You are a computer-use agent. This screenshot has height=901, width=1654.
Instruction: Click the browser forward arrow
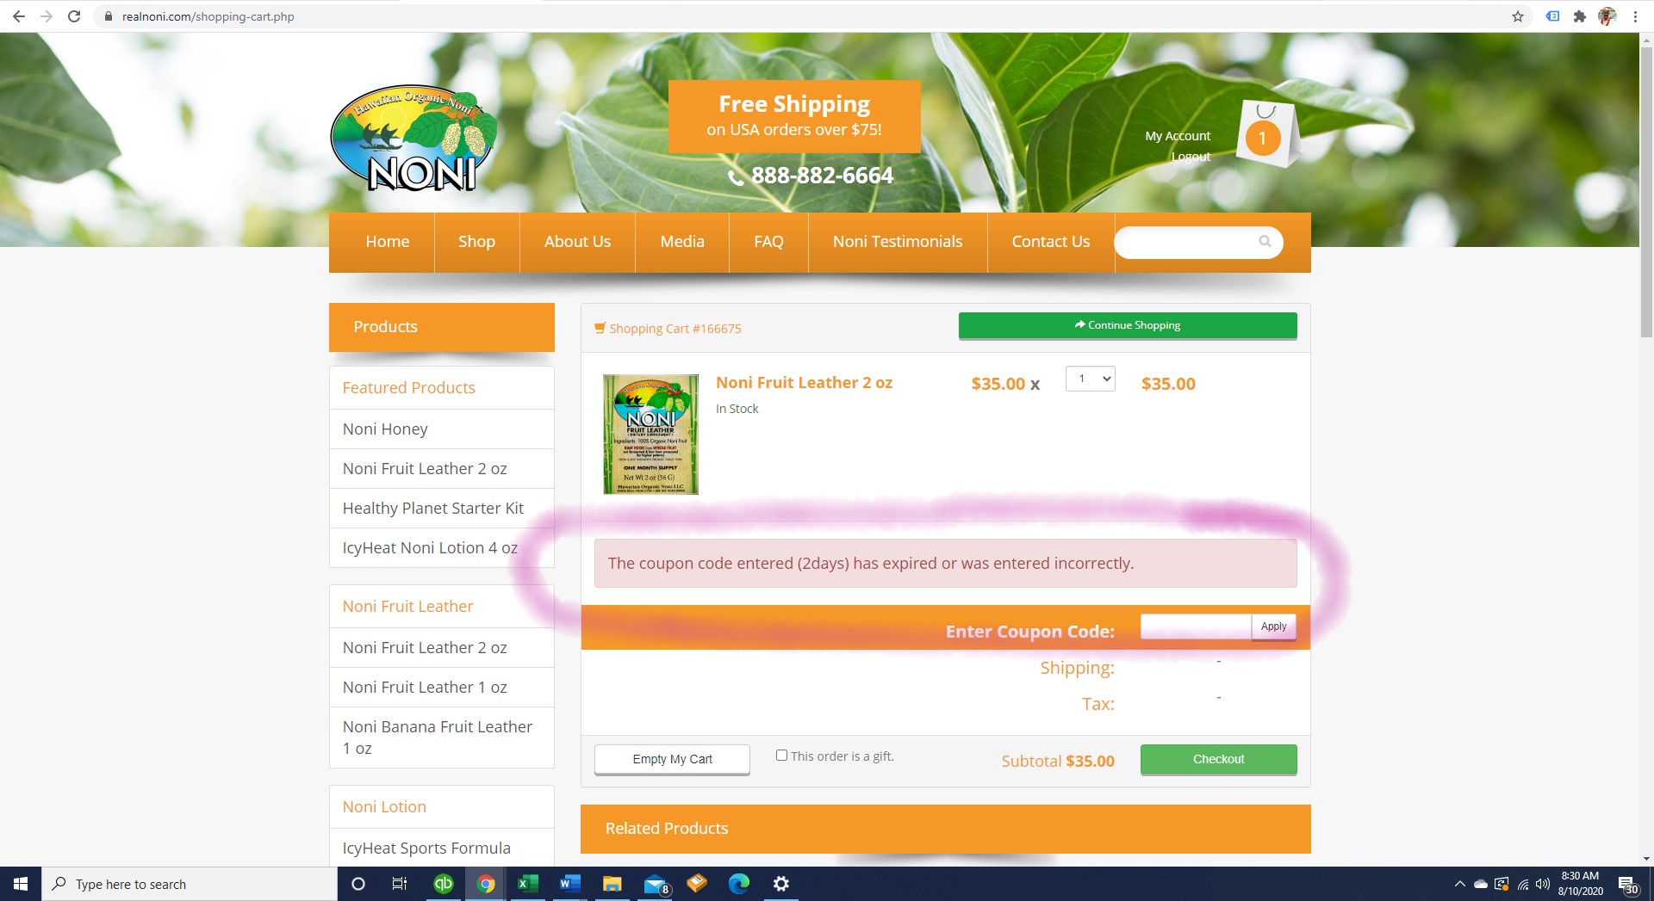tap(47, 16)
